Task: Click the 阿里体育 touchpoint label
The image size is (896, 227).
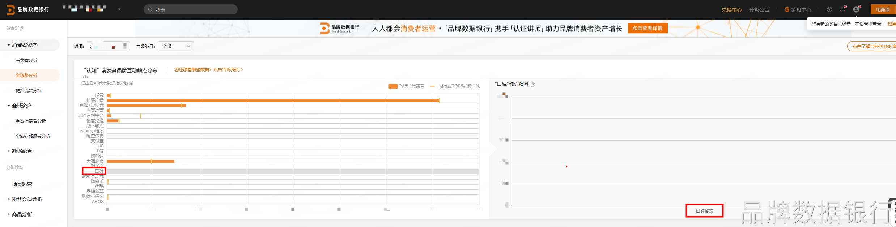Action: pos(95,136)
